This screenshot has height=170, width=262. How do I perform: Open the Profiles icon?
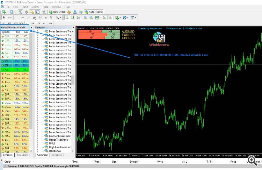[12, 12]
